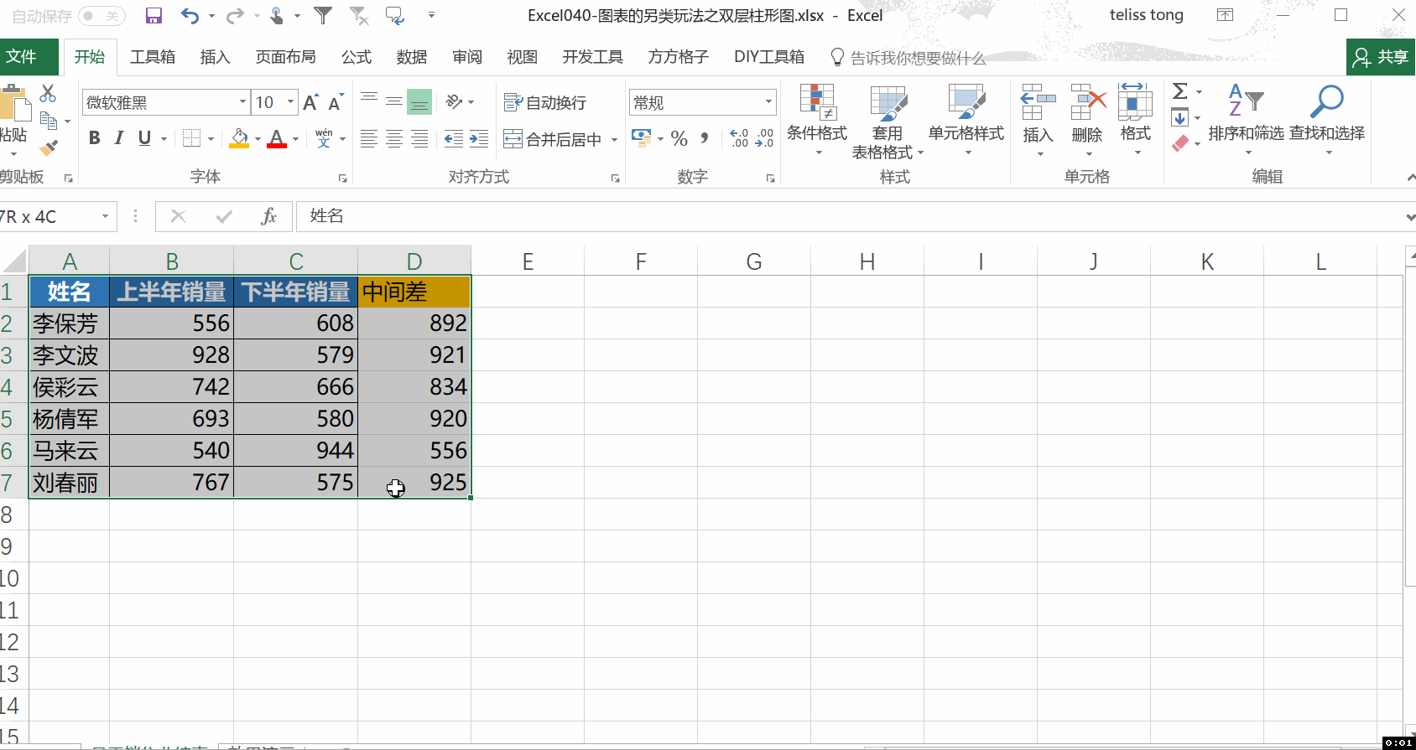Screen dimensions: 1416x750
Task: Align text to the left
Action: click(368, 139)
